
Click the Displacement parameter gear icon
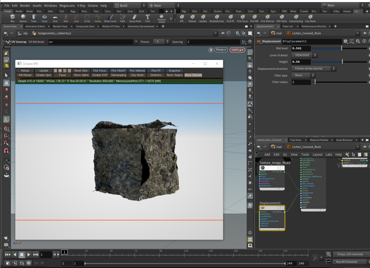[x=345, y=41]
